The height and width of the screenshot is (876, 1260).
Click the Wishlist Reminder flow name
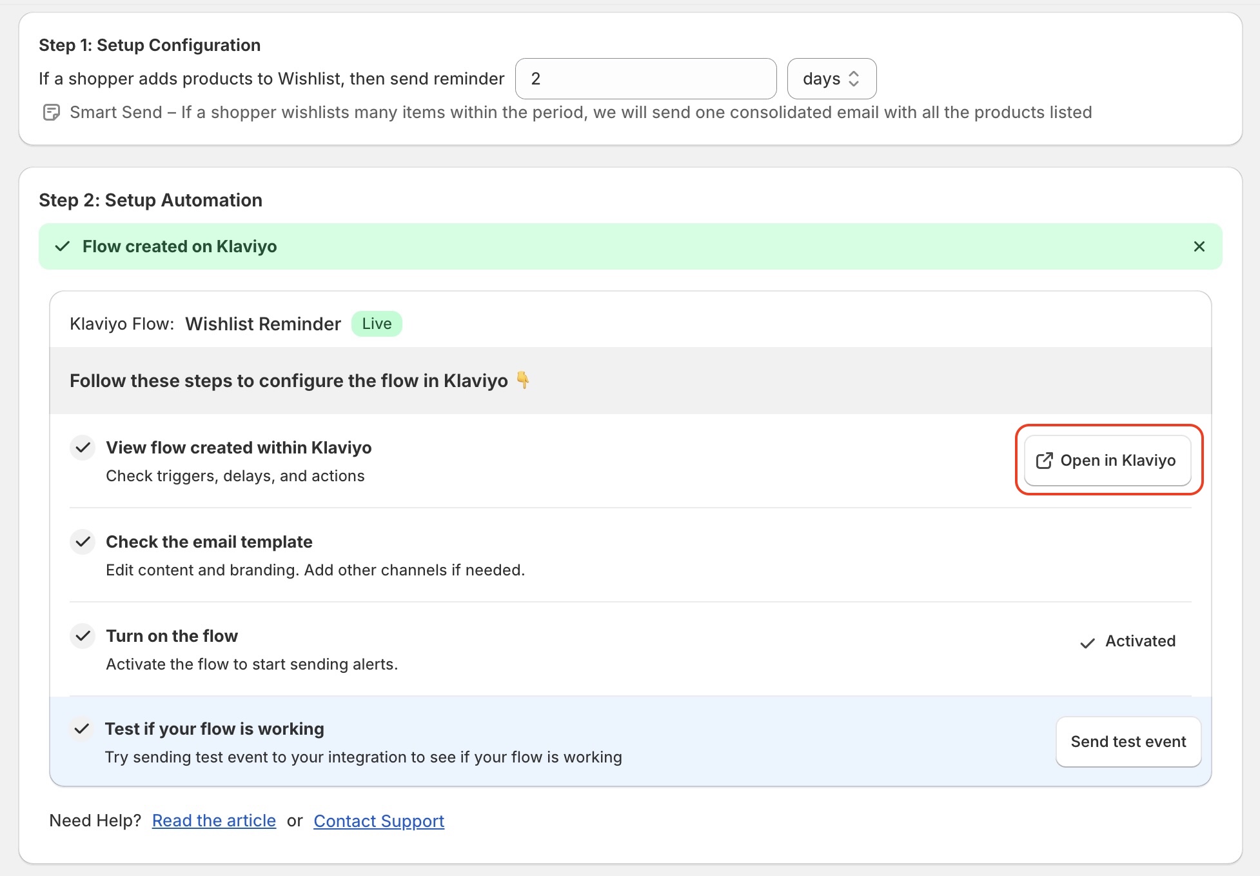[x=263, y=324]
